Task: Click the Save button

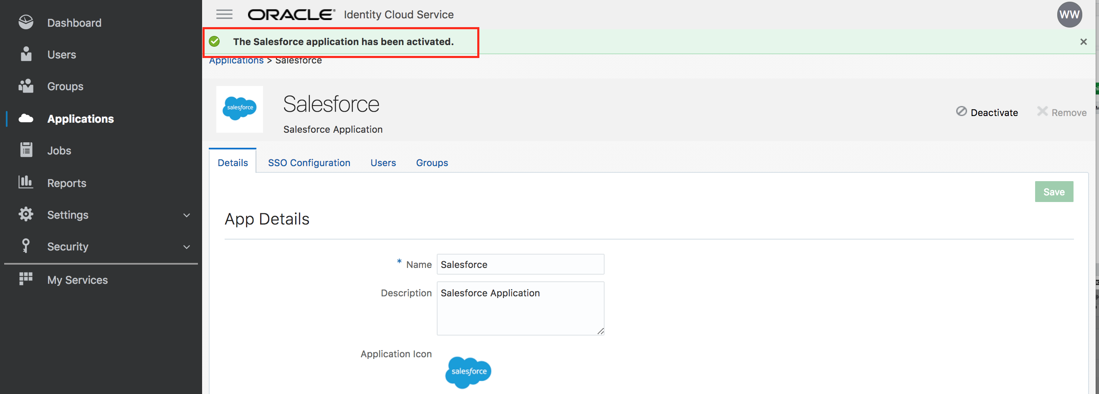Action: click(1054, 192)
